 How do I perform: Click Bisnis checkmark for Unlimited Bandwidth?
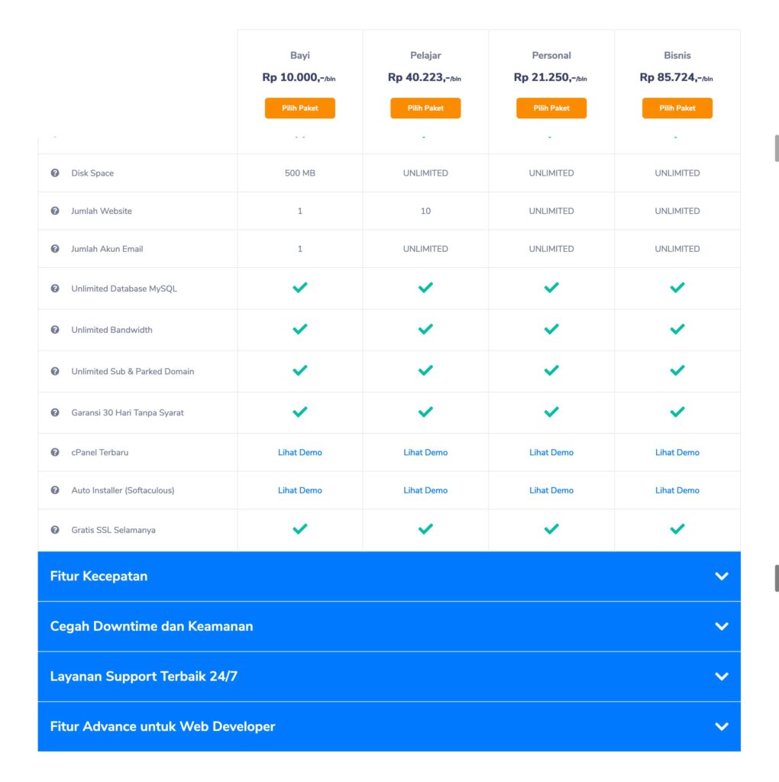click(677, 328)
